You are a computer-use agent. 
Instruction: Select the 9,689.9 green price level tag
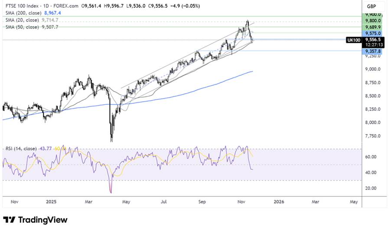pyautogui.click(x=373, y=27)
